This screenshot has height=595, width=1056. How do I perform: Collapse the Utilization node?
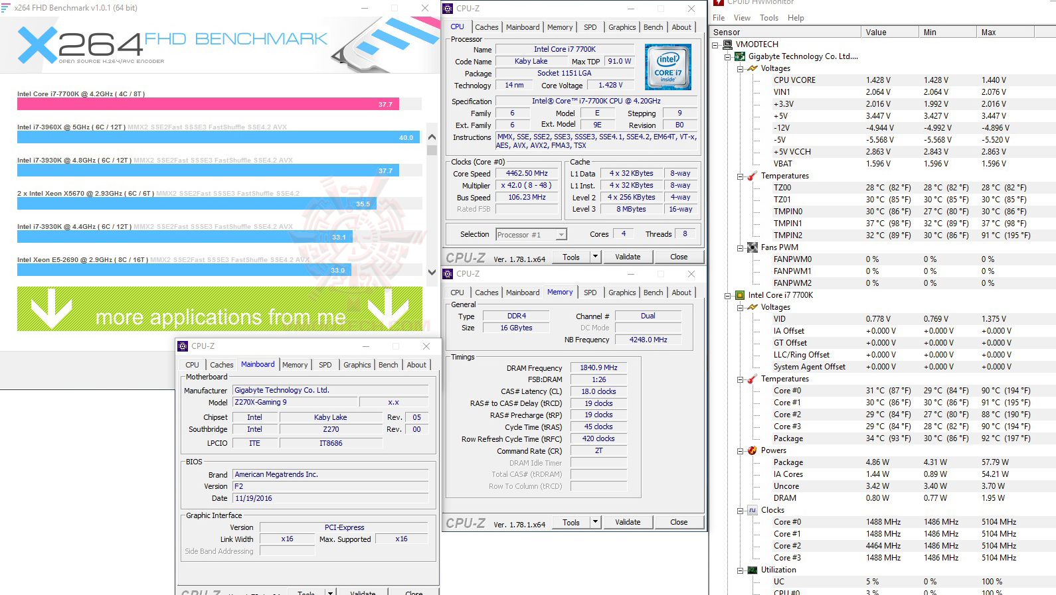coord(740,570)
